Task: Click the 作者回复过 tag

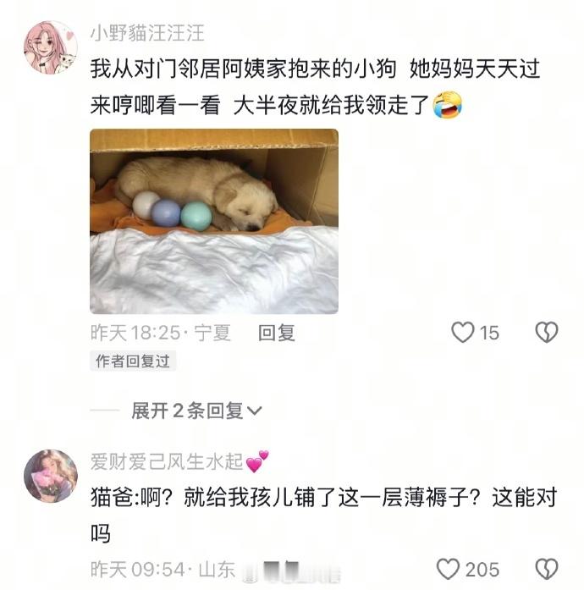Action: 133,361
